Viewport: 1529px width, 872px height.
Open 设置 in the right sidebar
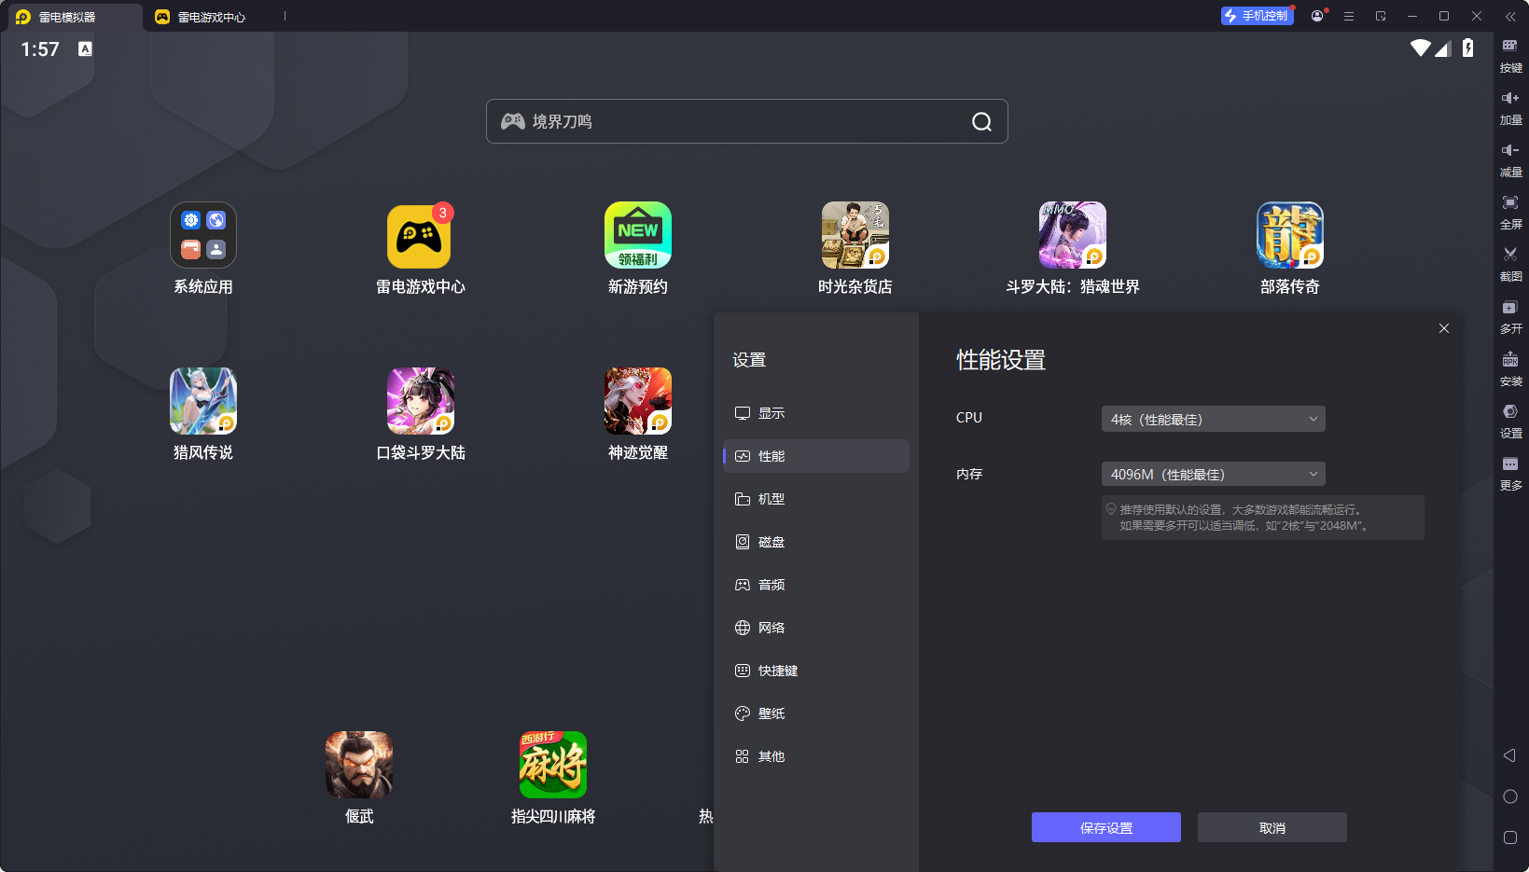pyautogui.click(x=1510, y=422)
